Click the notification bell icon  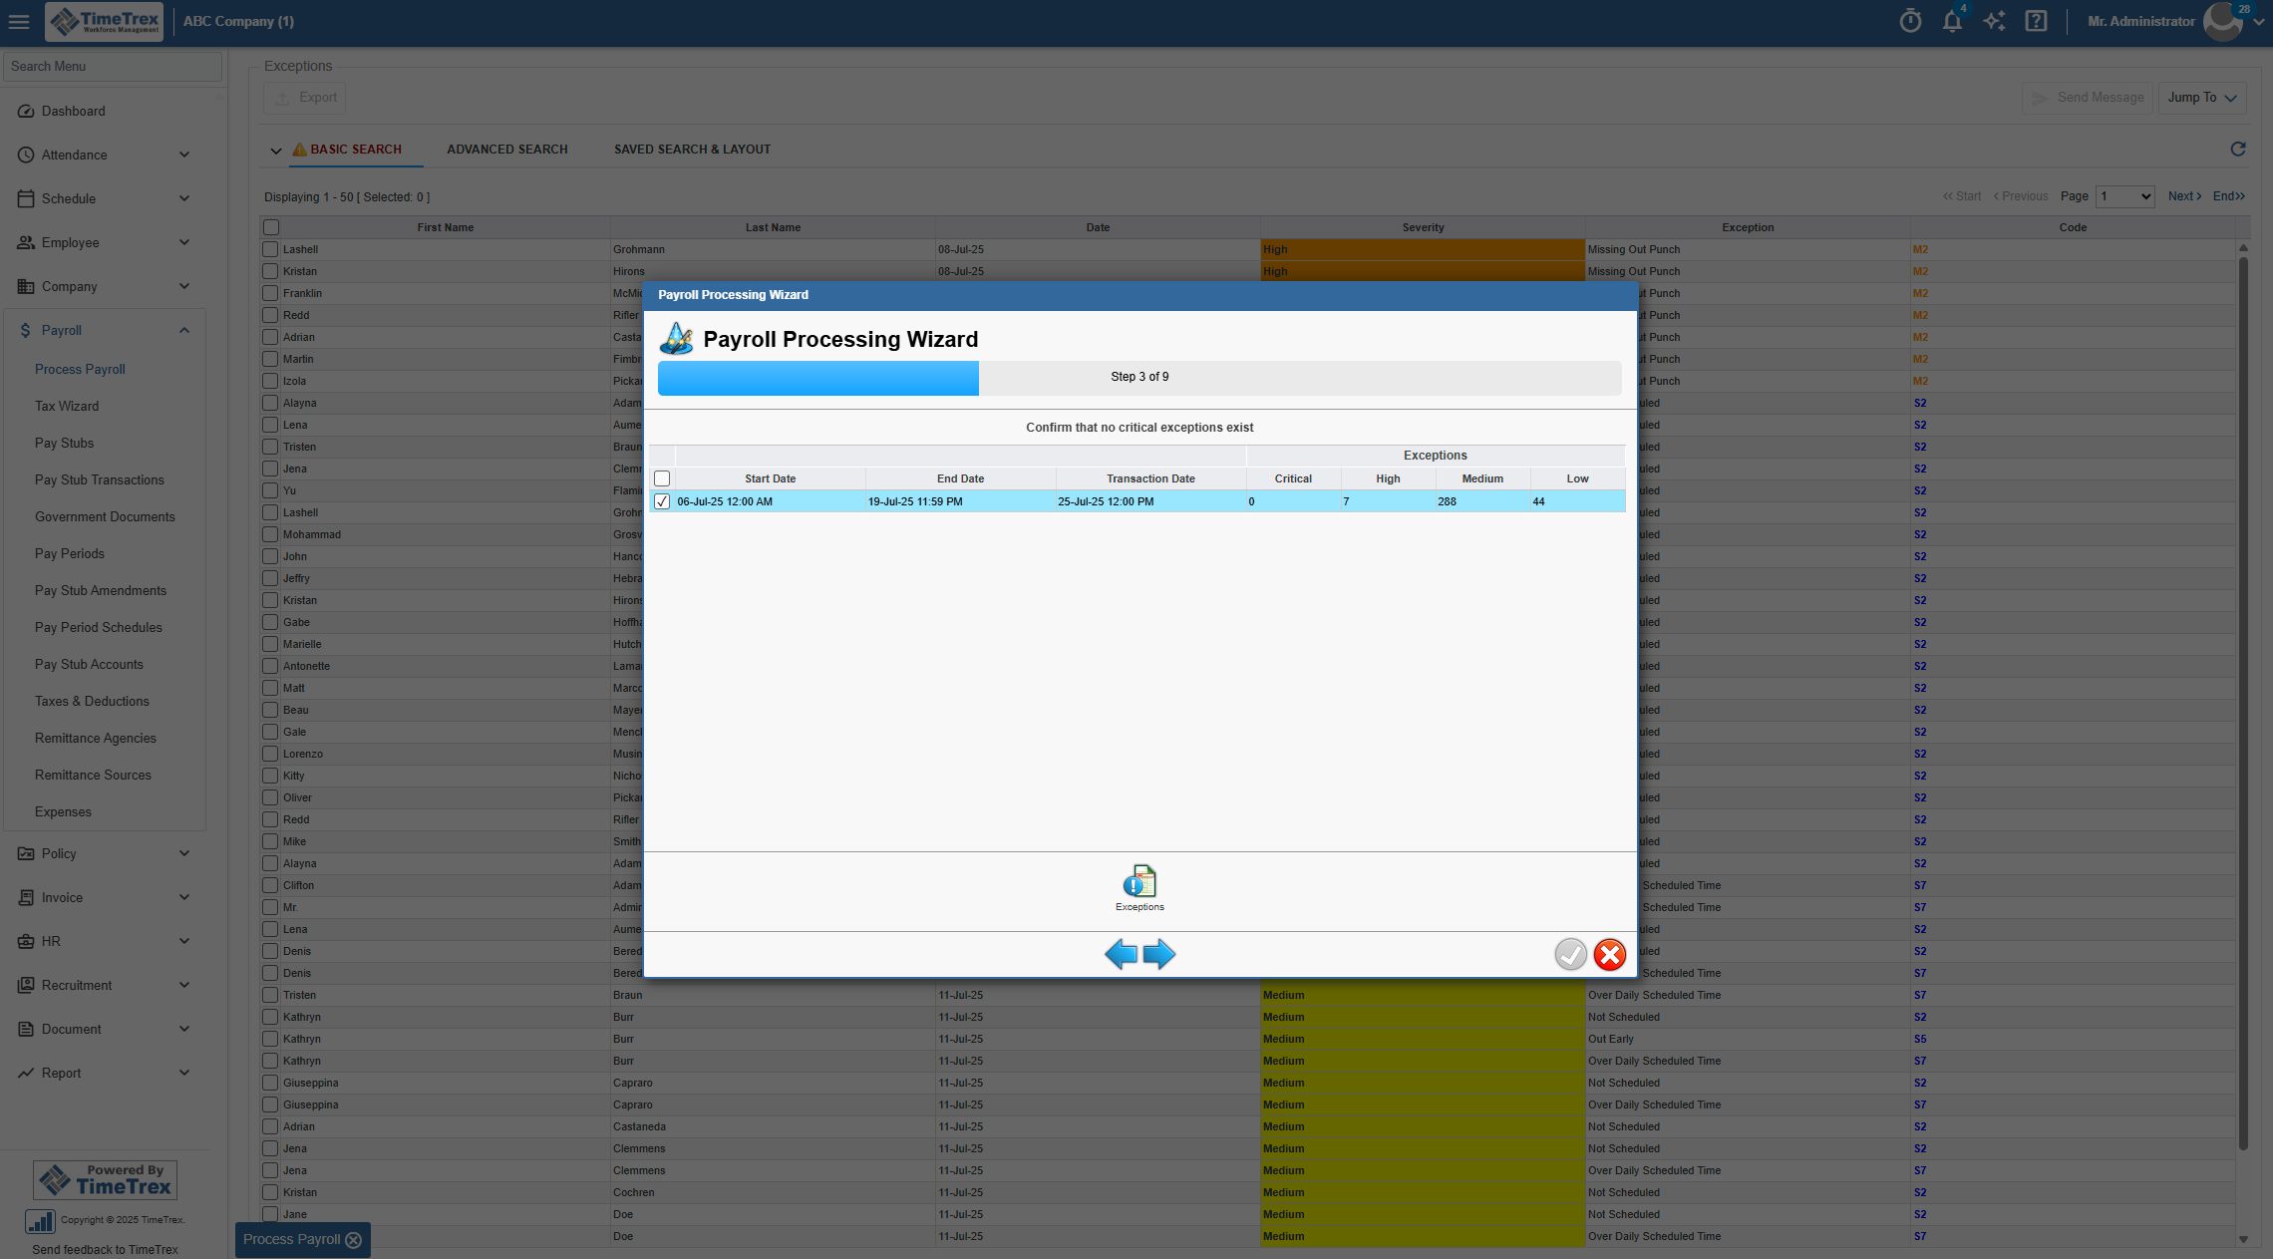[1952, 21]
